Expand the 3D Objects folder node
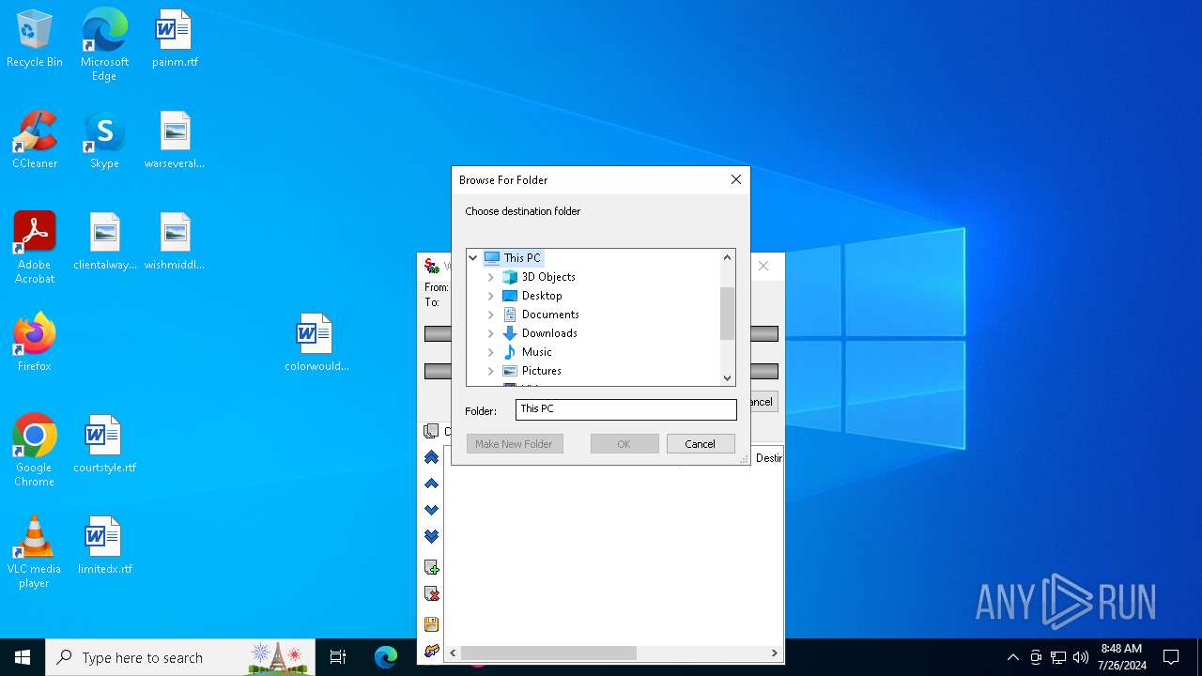1202x676 pixels. (x=490, y=277)
